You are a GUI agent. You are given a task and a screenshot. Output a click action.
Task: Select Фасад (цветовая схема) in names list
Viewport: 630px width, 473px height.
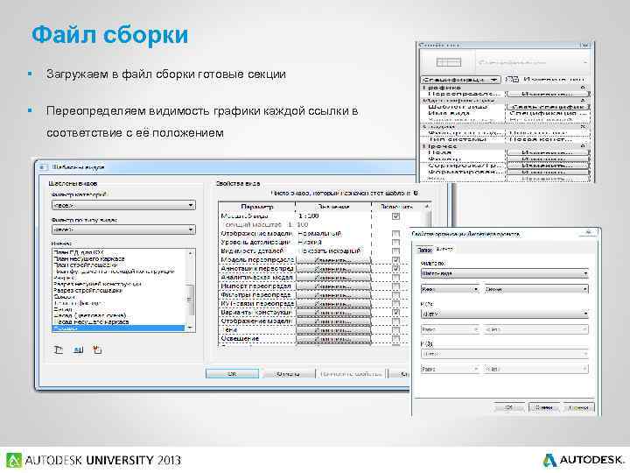coord(89,315)
